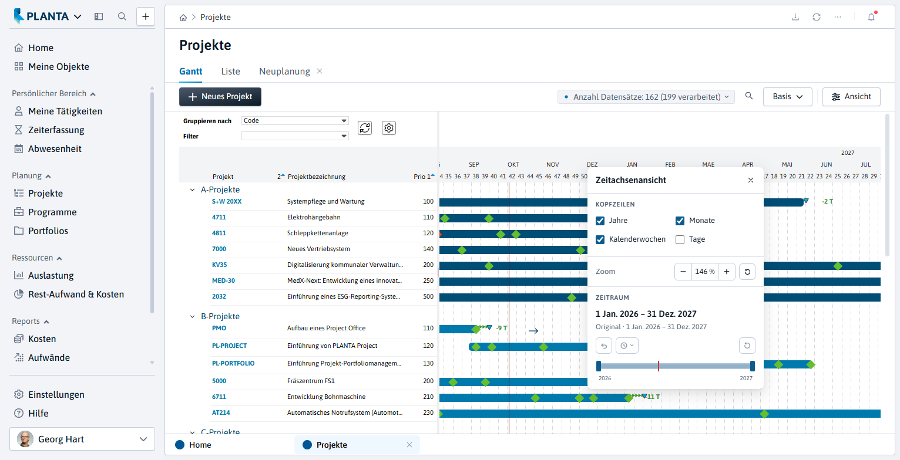Viewport: 900px width, 460px height.
Task: Enable the Tage checkbox
Action: (680, 239)
